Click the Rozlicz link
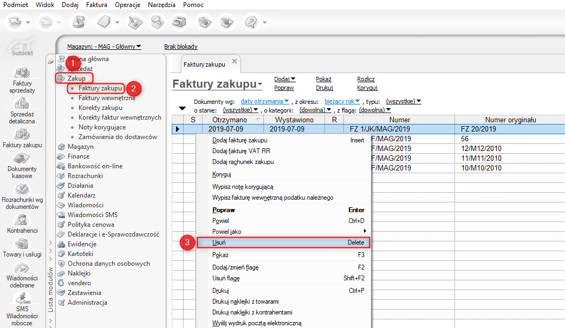The width and height of the screenshot is (565, 328). pos(366,79)
